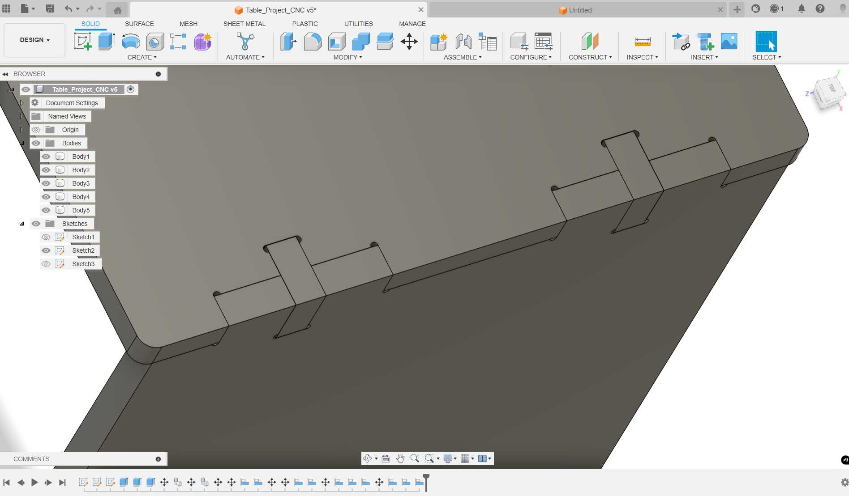Viewport: 849px width, 496px height.
Task: Show Sketch1 using its eye icon
Action: pyautogui.click(x=46, y=237)
